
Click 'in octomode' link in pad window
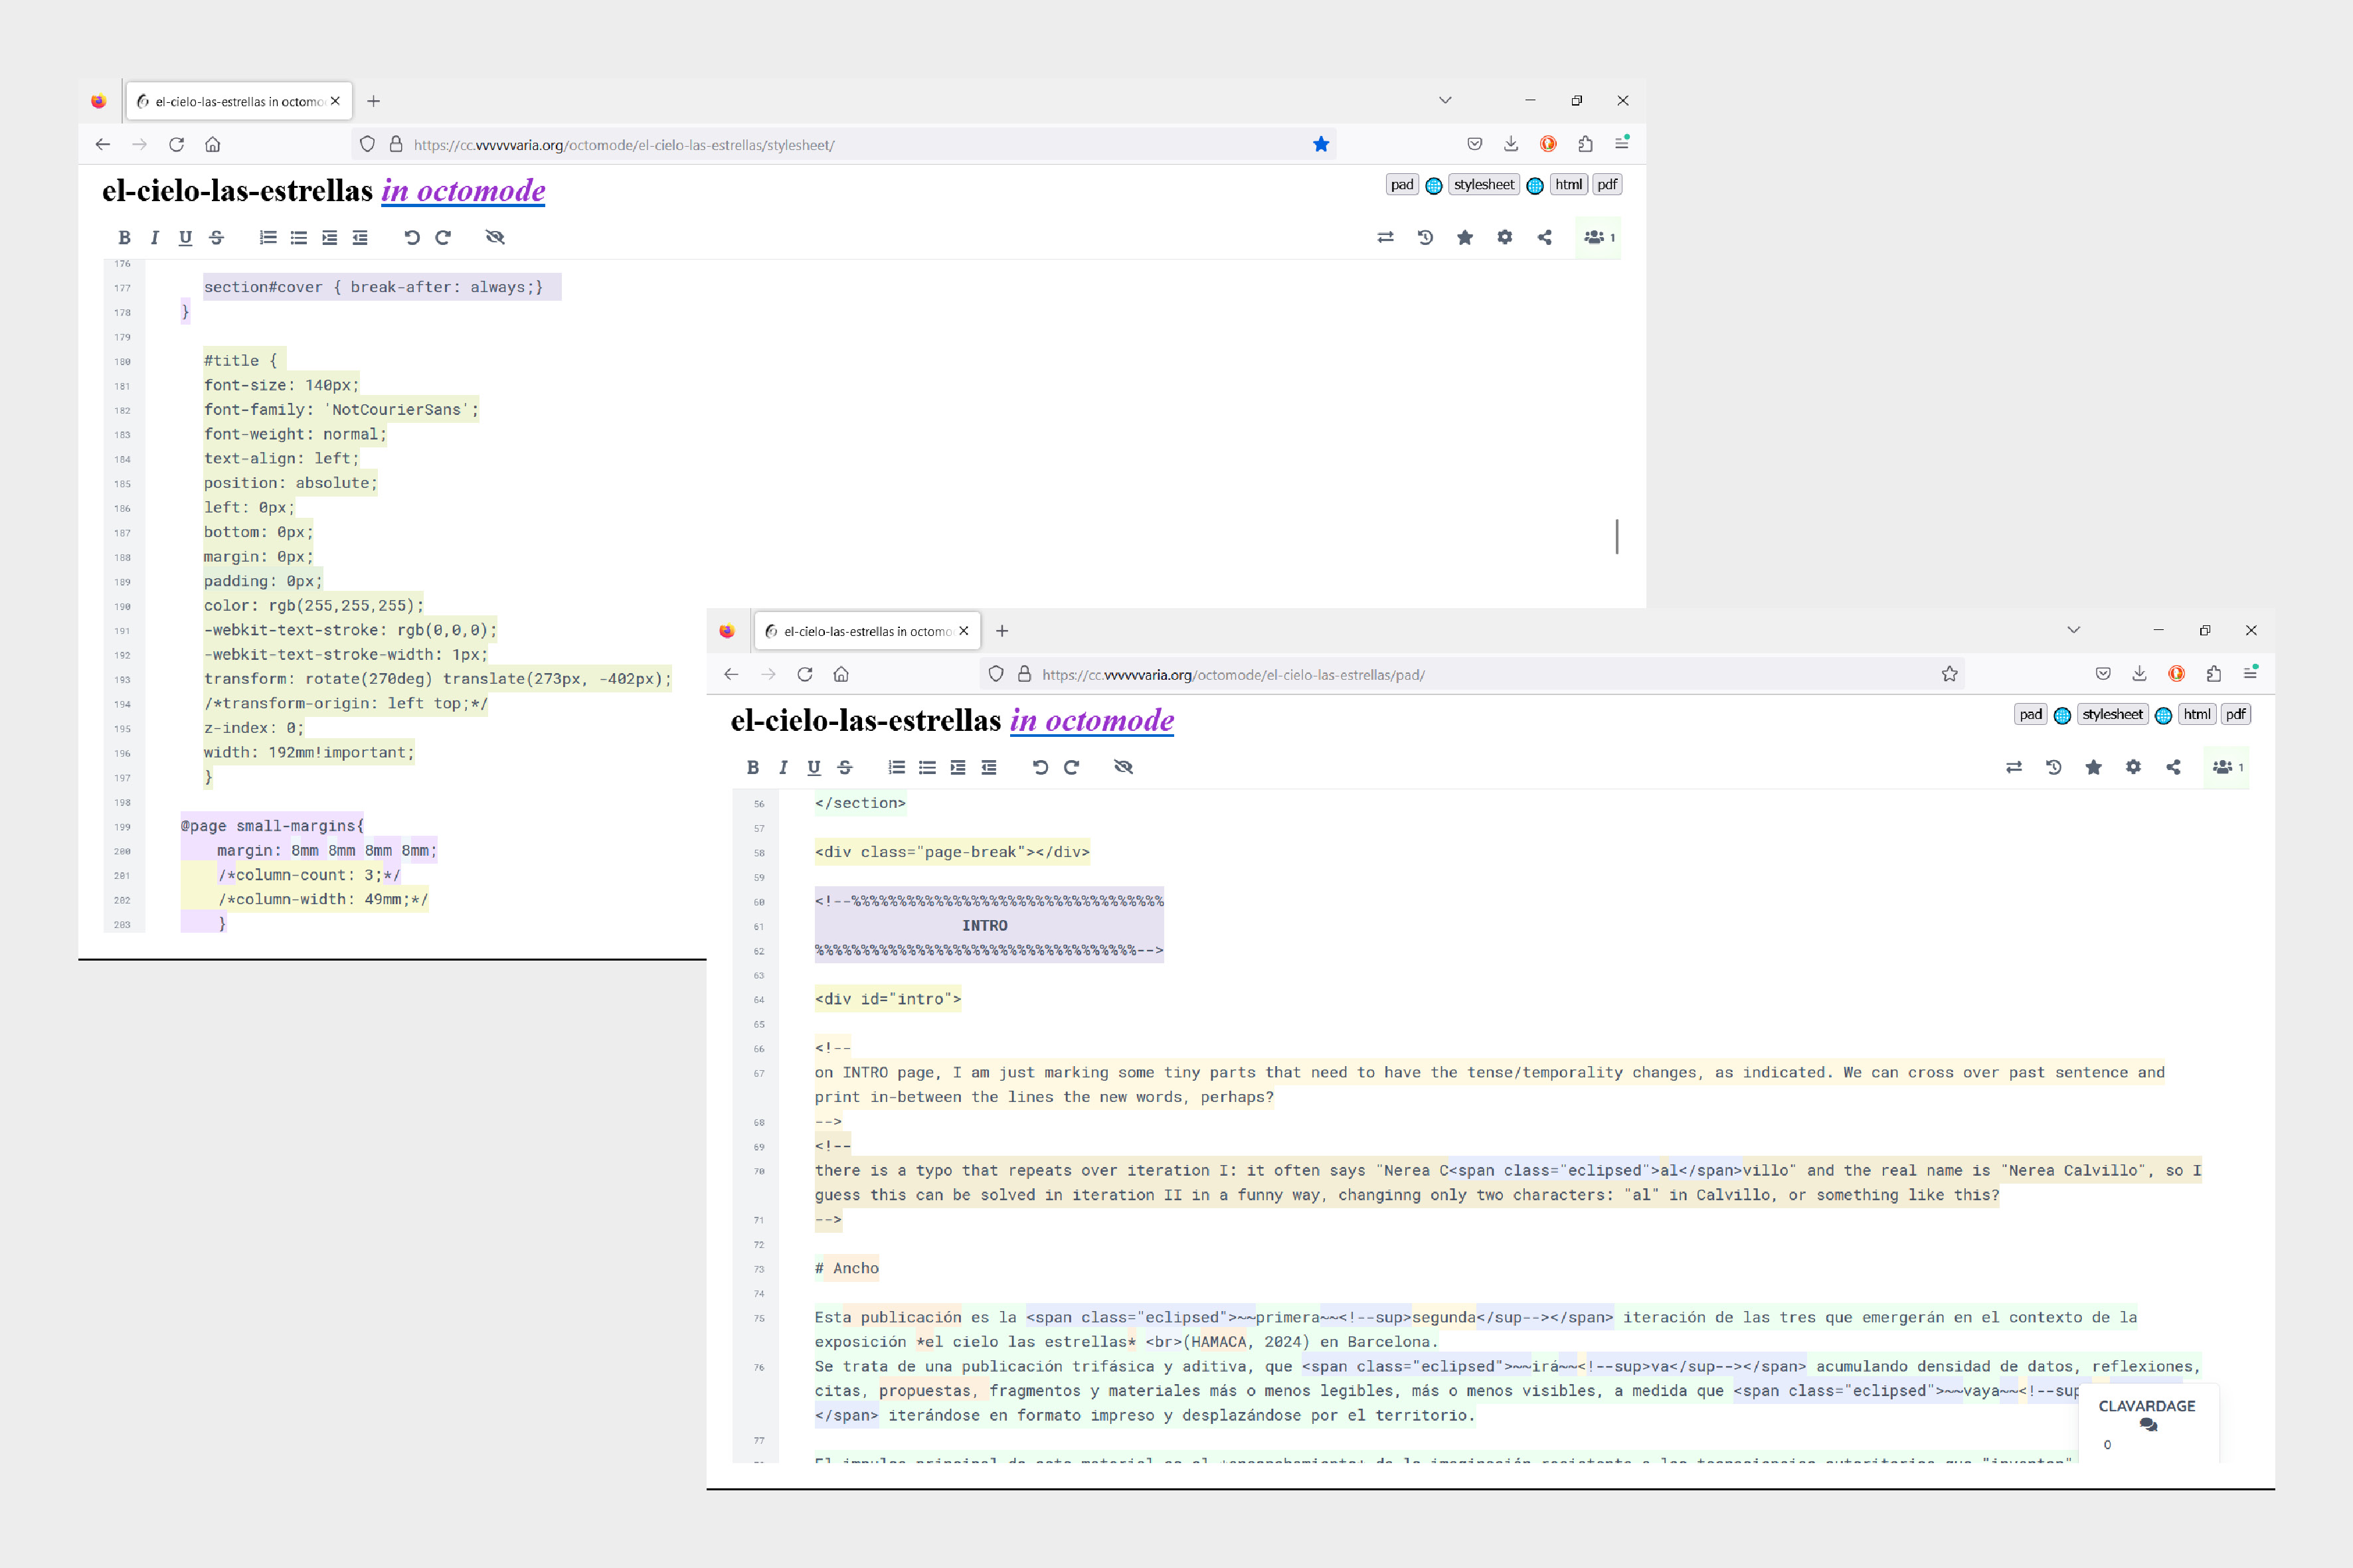(x=1091, y=720)
